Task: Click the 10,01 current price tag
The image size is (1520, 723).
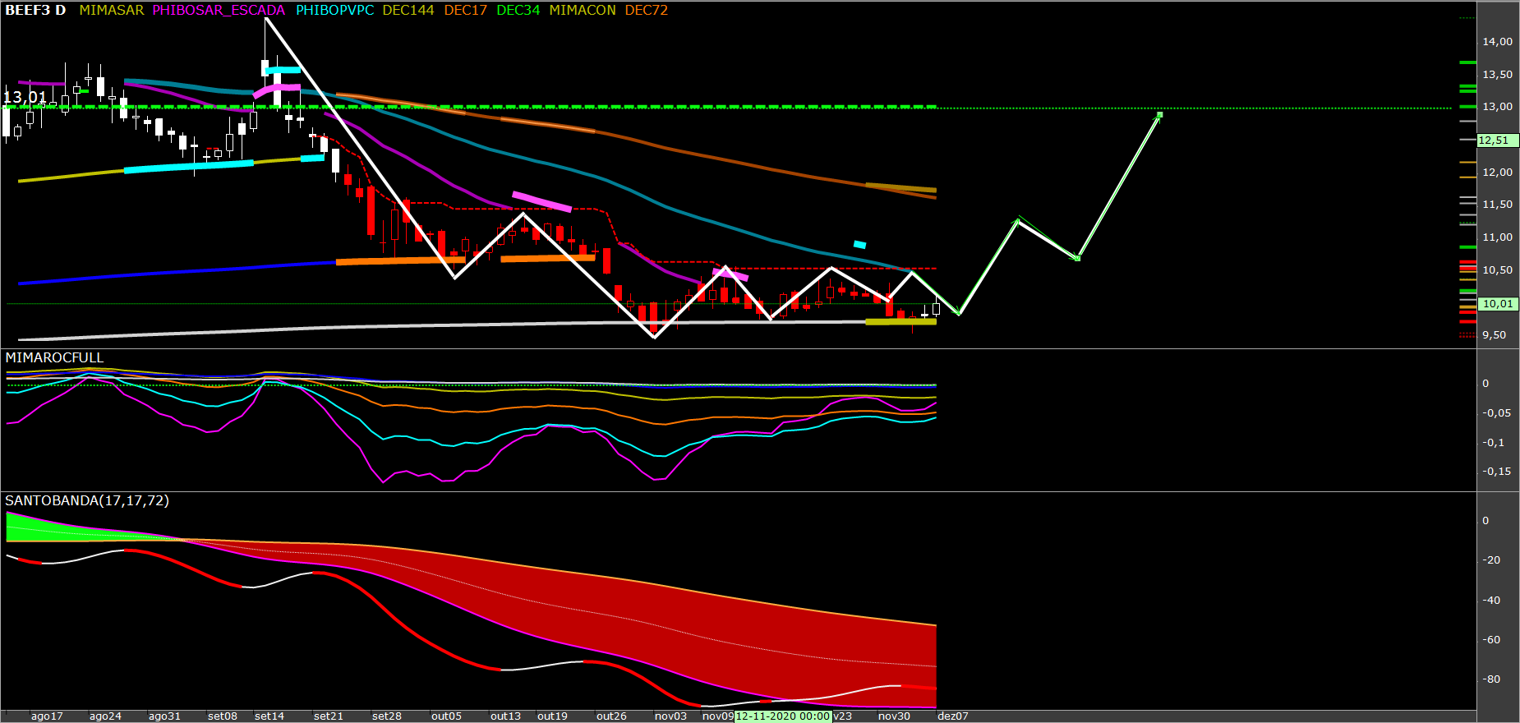Action: click(x=1496, y=304)
